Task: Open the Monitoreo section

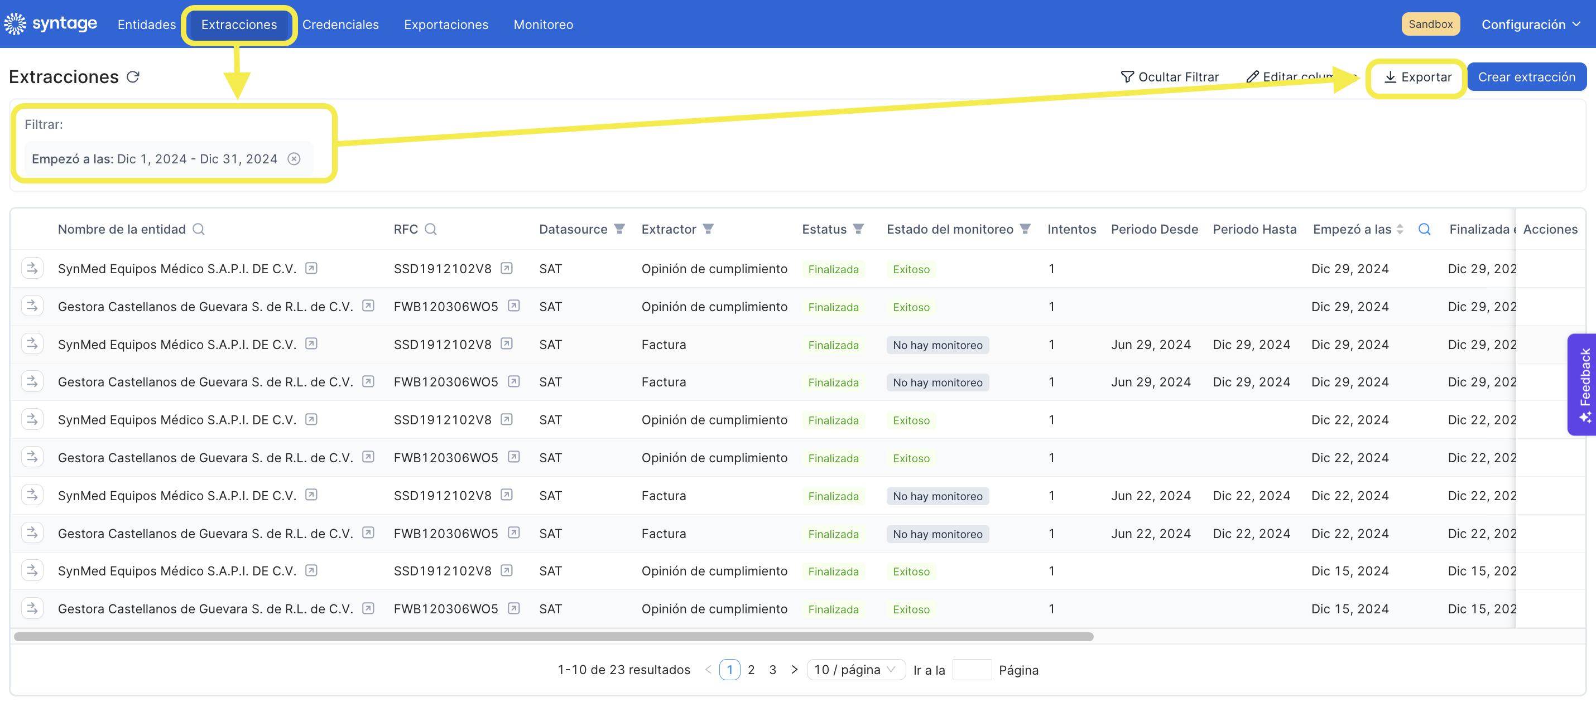Action: coord(543,24)
